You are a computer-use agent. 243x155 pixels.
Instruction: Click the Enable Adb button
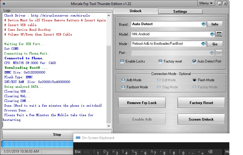coord(142,119)
